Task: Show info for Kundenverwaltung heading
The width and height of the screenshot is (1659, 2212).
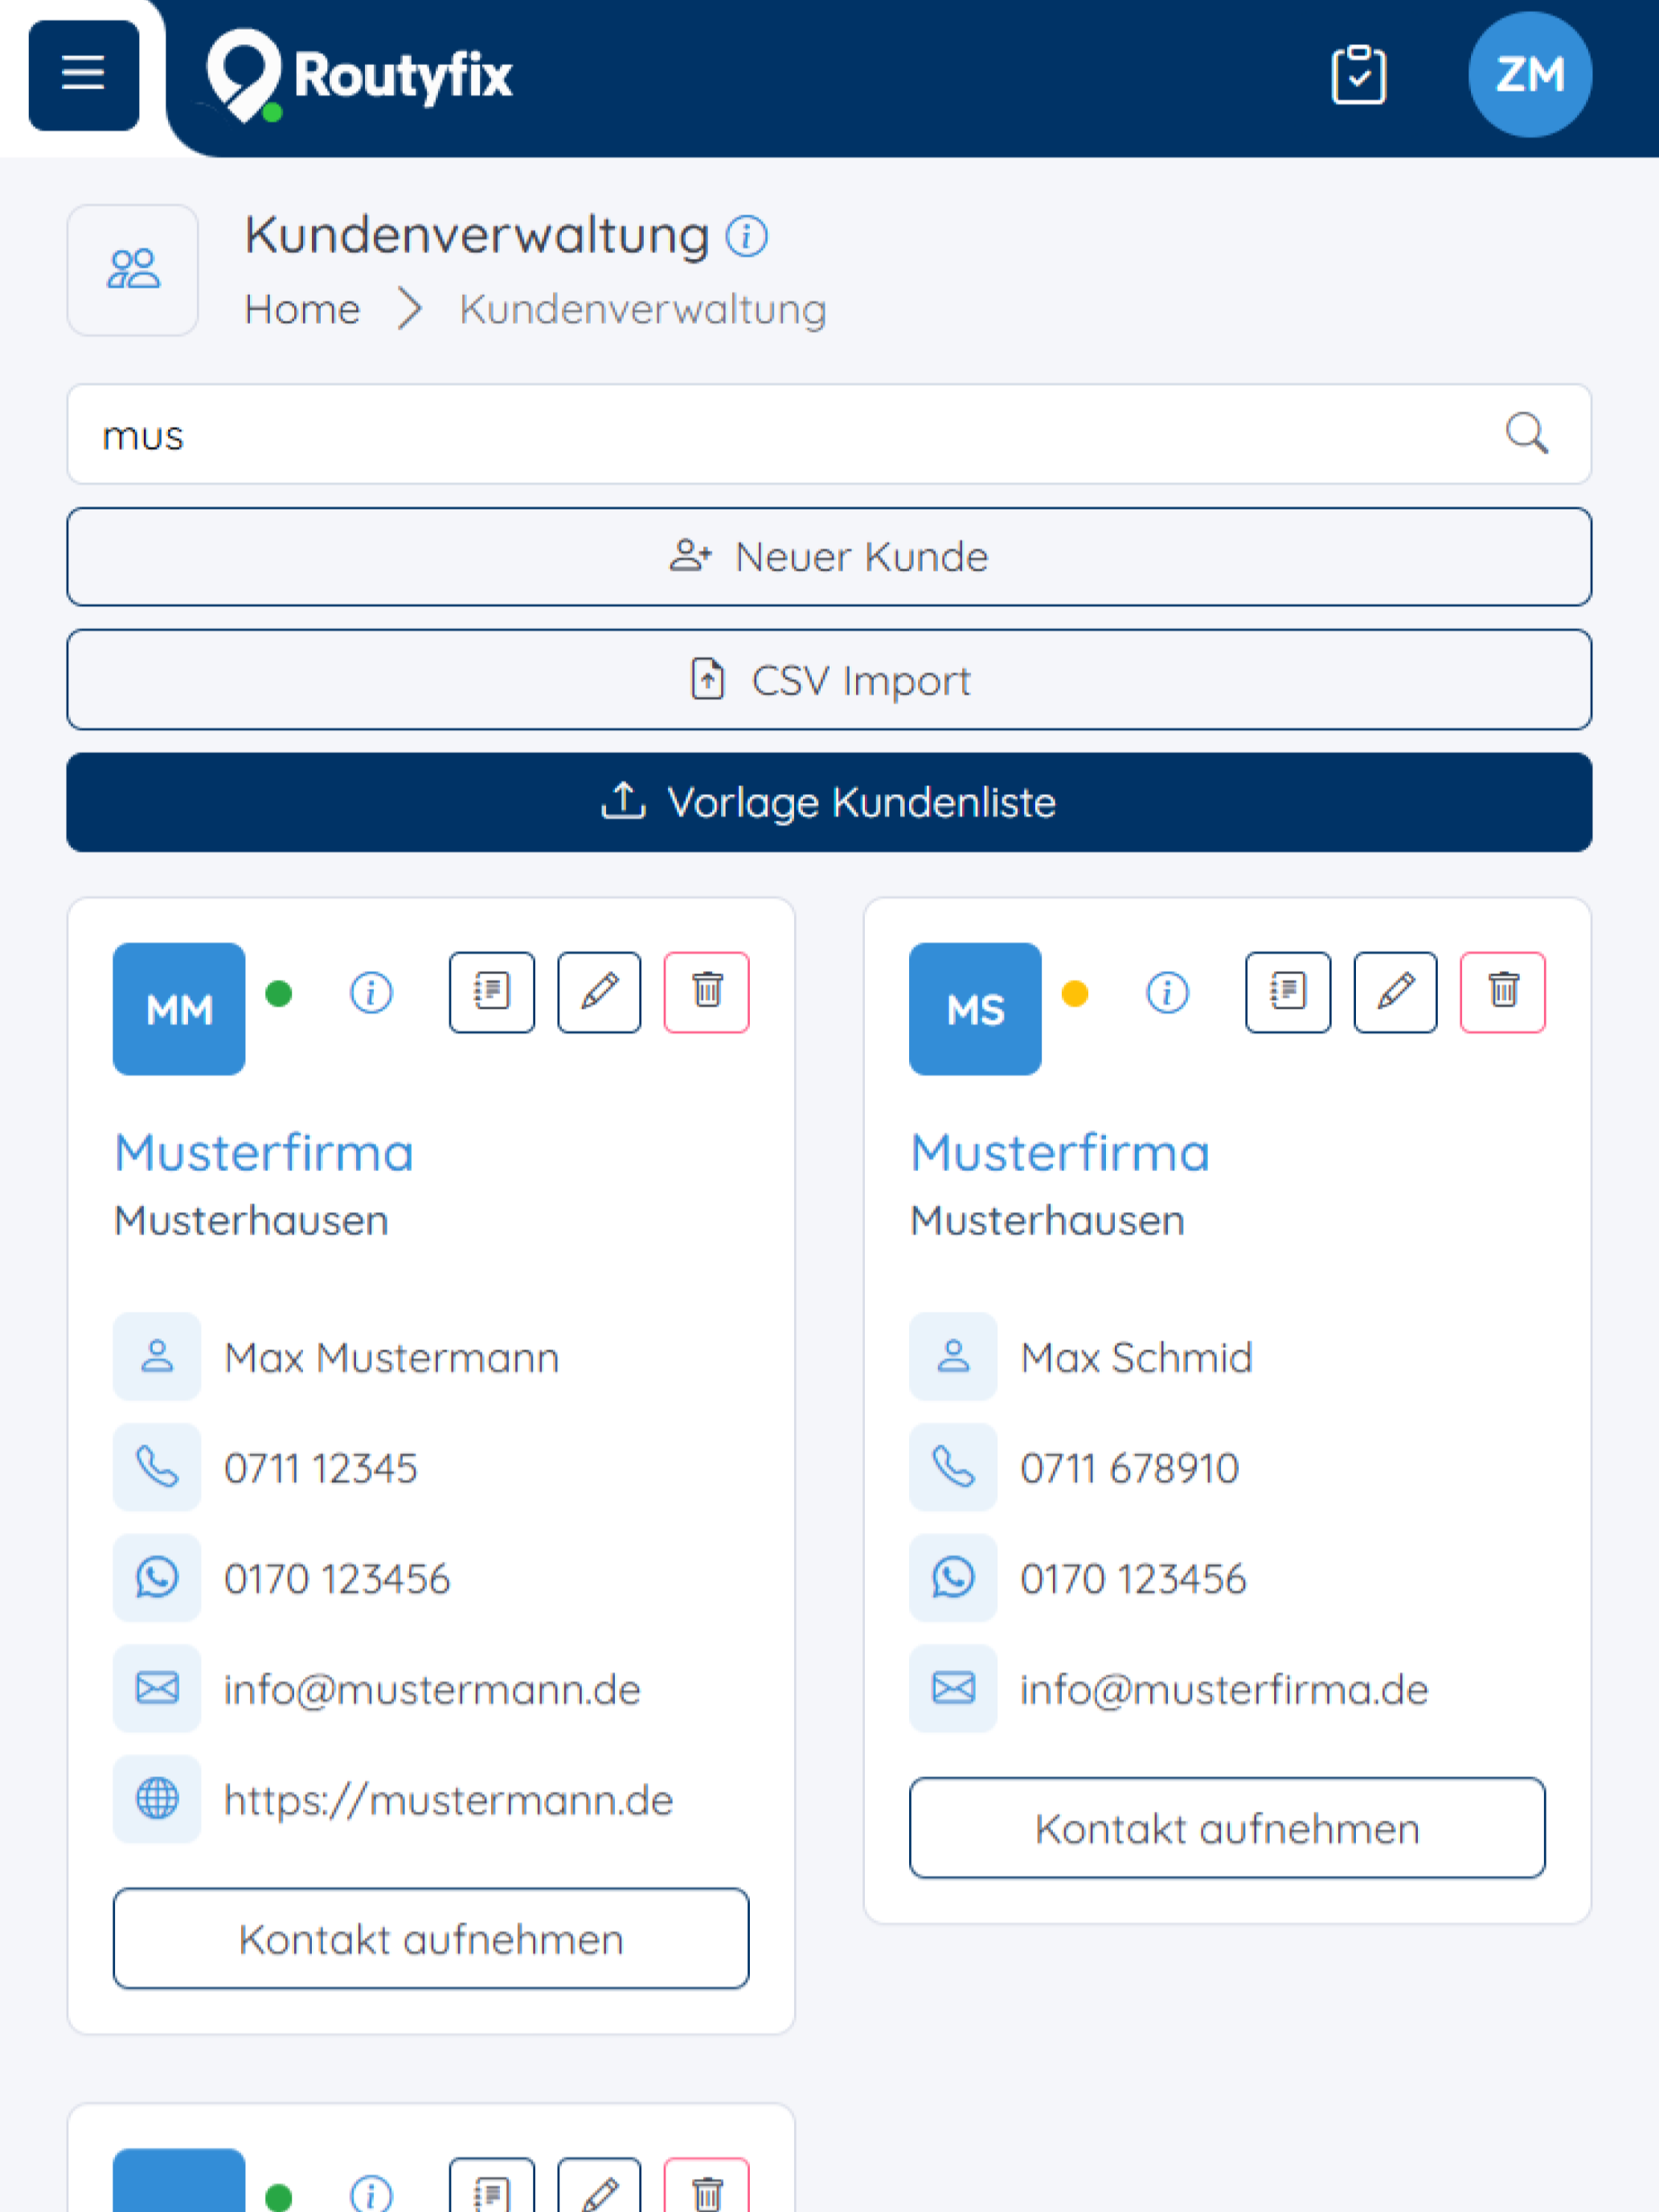Action: (x=746, y=237)
